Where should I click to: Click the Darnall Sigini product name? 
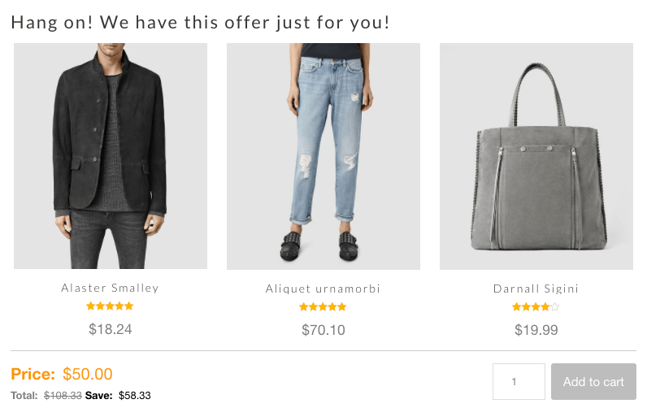tap(536, 289)
